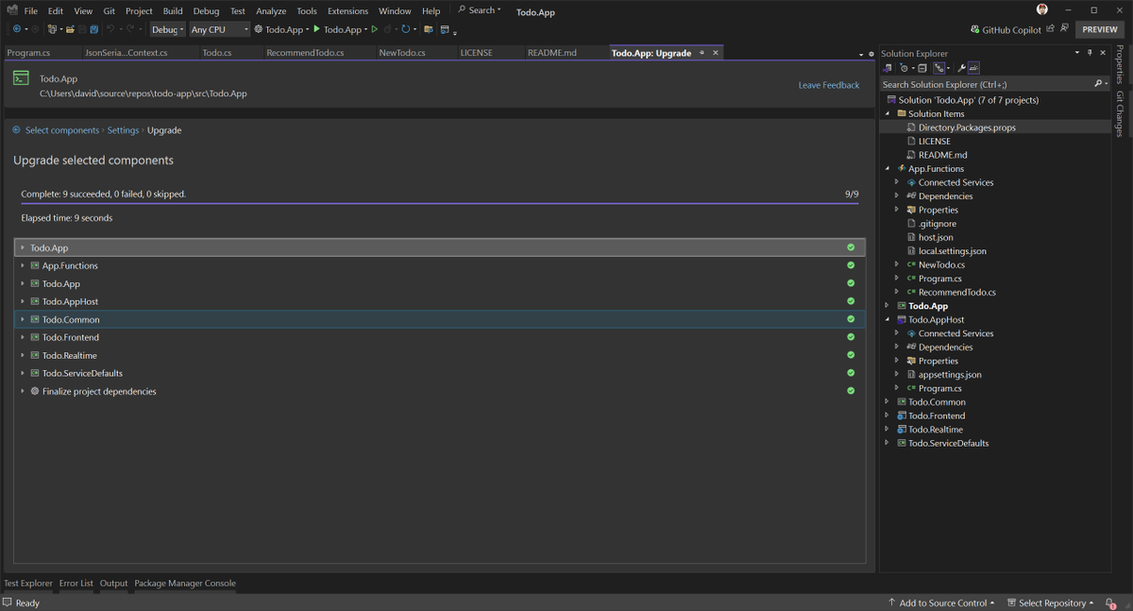Click the Leave Feedback link

point(829,85)
